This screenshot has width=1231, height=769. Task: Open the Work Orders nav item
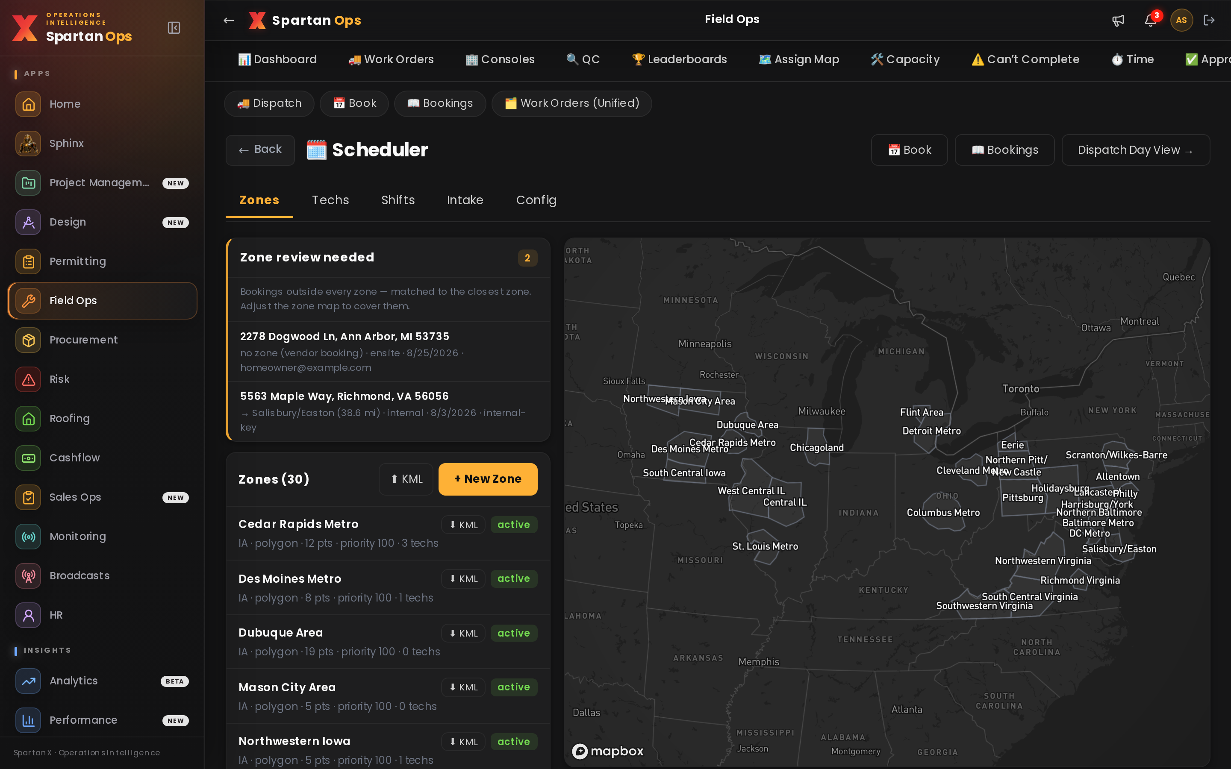[x=391, y=59]
